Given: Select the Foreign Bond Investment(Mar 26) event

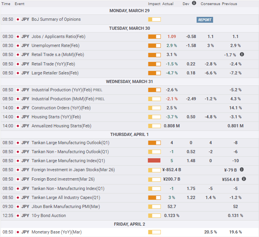Looking at the screenshot, I should click(x=63, y=179).
